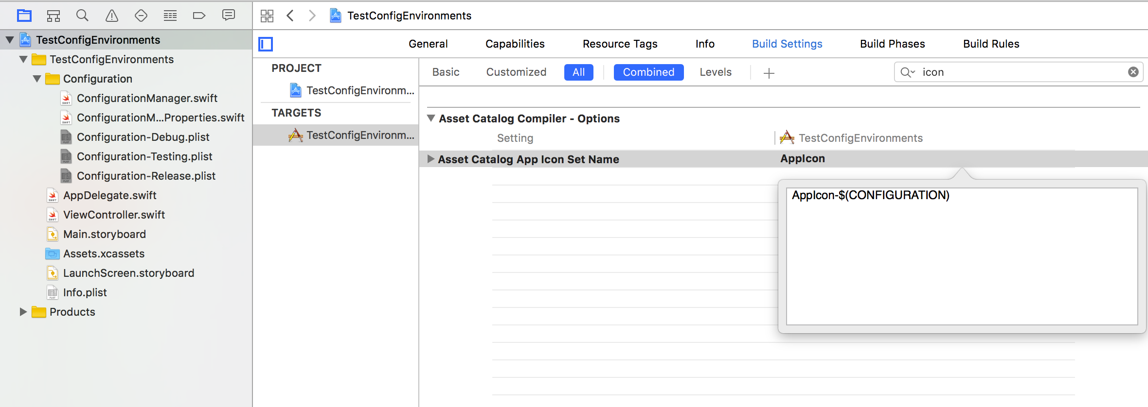Viewport: 1148px width, 407px height.
Task: Collapse the TestConfigEnvironments group folder
Action: point(23,59)
